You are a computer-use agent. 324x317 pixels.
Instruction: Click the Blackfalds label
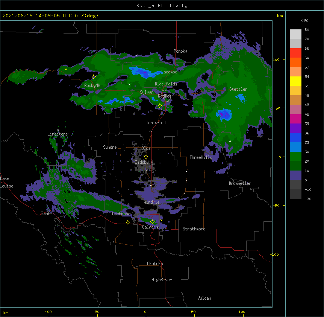[166, 84]
